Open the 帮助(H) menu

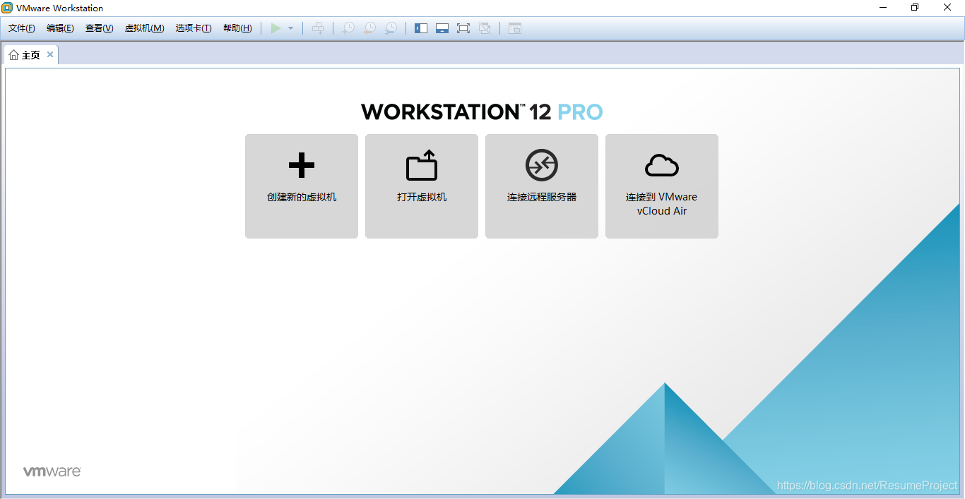[x=237, y=28]
